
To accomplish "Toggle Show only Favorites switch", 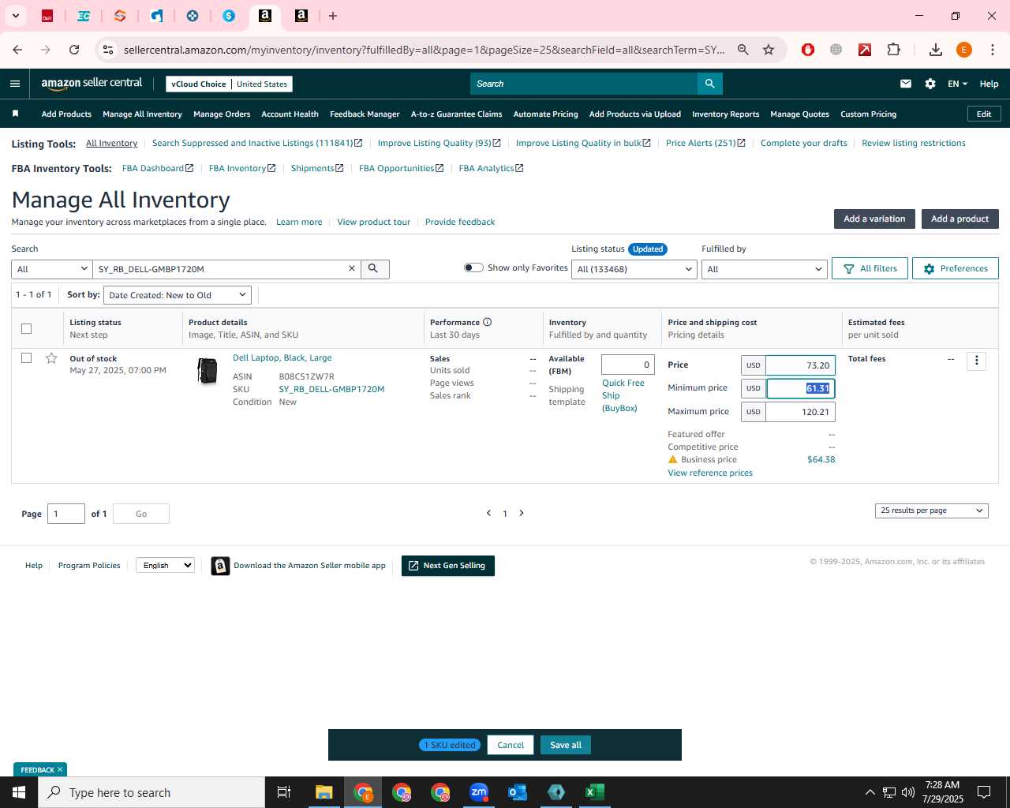I will 473,267.
